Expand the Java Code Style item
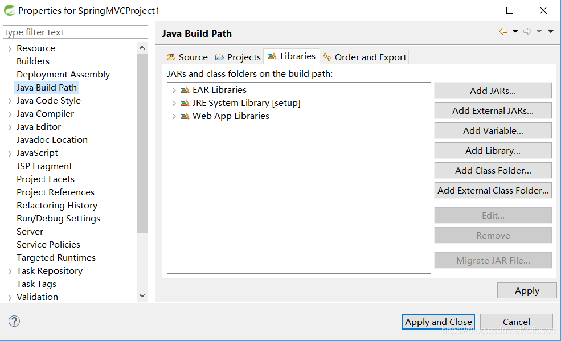Image resolution: width=561 pixels, height=341 pixels. 10,101
